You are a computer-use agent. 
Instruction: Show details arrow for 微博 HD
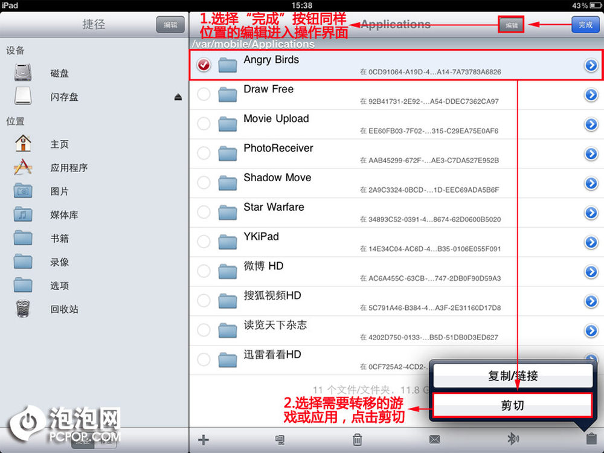[x=591, y=272]
